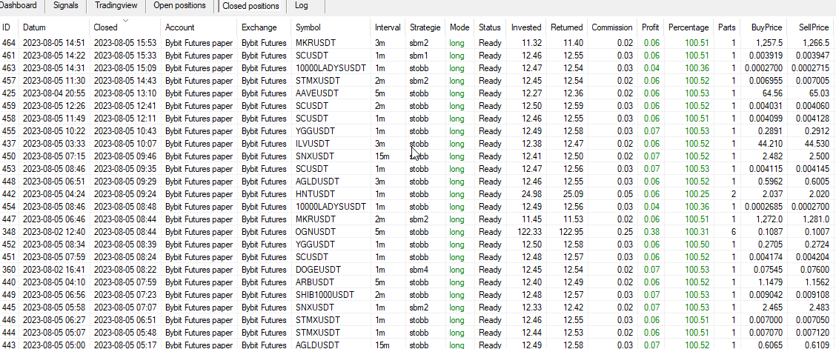
Task: Sort by the Mode column header
Action: click(x=460, y=27)
